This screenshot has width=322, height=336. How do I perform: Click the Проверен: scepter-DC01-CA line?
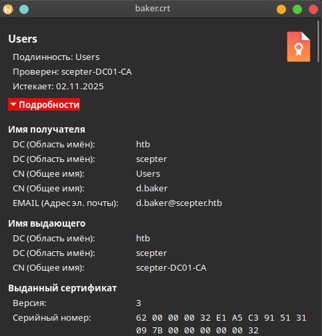(72, 72)
